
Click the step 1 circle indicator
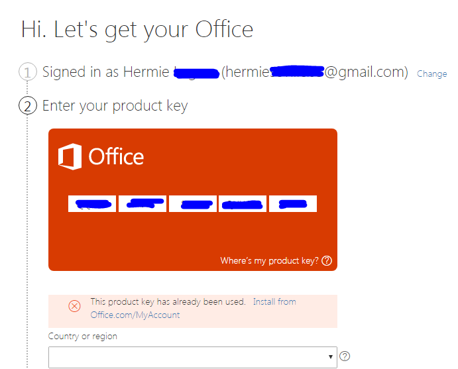click(27, 72)
